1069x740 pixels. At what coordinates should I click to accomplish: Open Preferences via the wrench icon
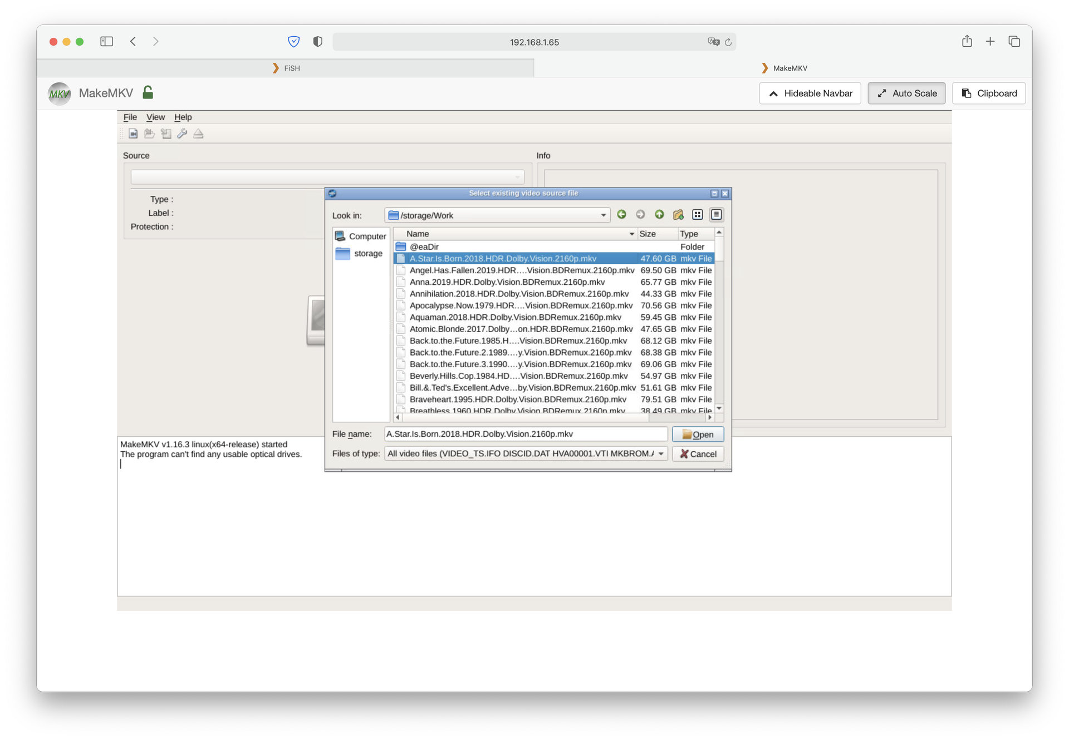click(182, 134)
